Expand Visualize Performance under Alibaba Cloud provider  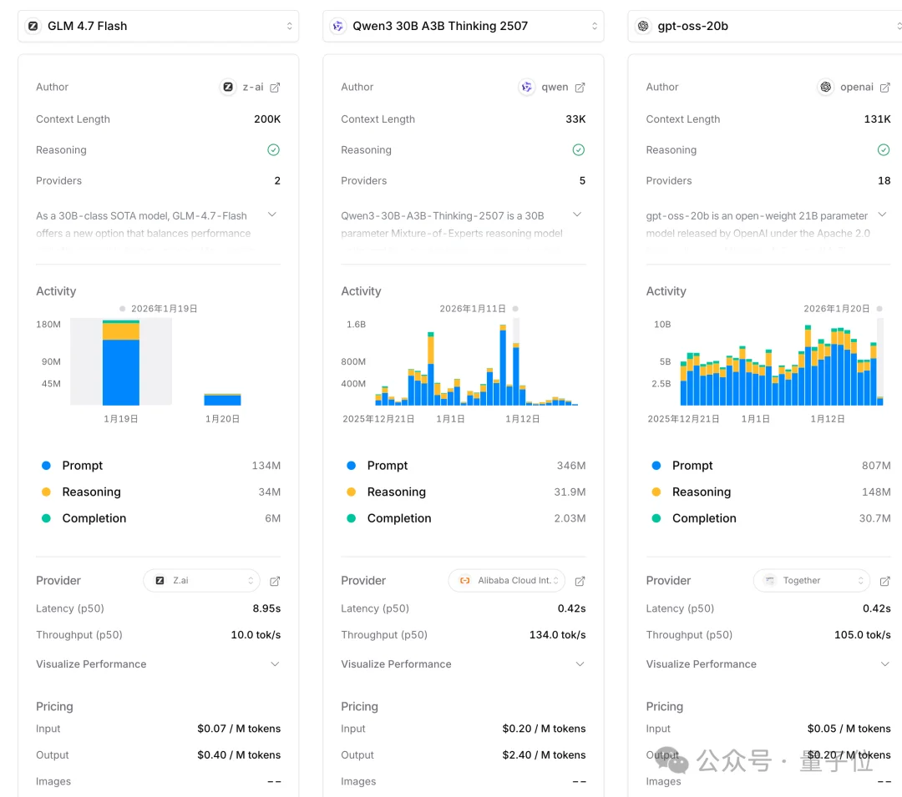point(580,664)
